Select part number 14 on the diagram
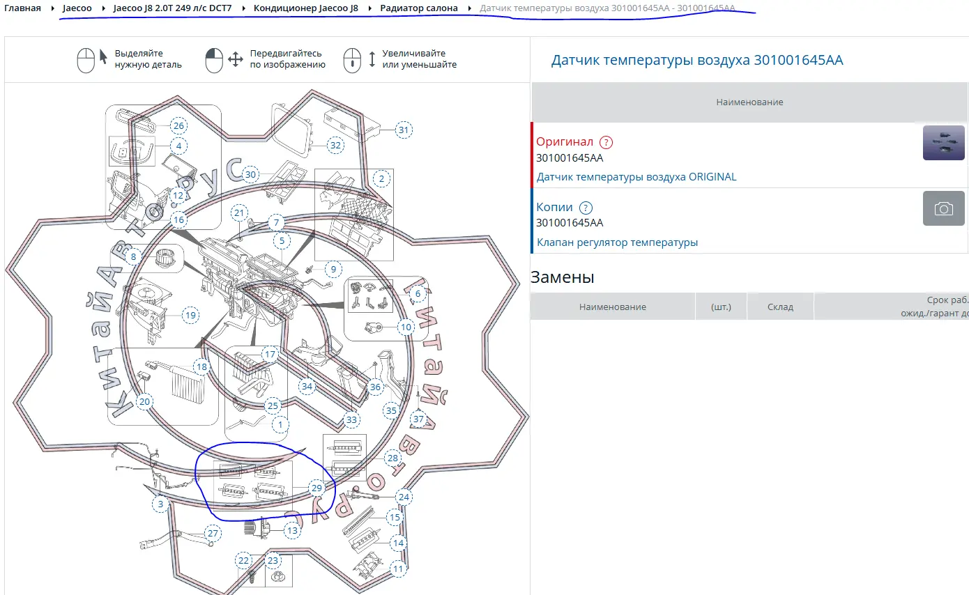Viewport: 969px width, 595px height. 398,543
